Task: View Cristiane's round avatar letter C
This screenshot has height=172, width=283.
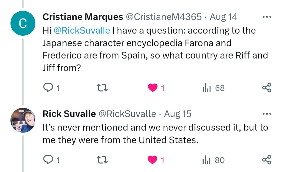Action: 23,23
